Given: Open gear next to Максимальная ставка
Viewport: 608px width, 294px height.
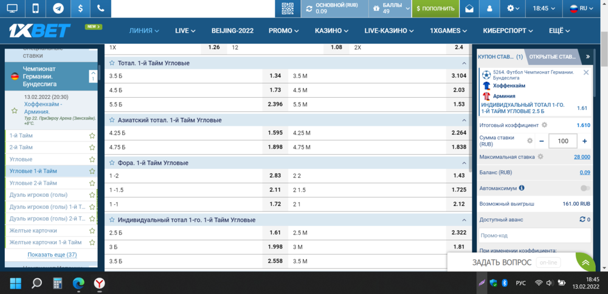Looking at the screenshot, I should tap(540, 157).
